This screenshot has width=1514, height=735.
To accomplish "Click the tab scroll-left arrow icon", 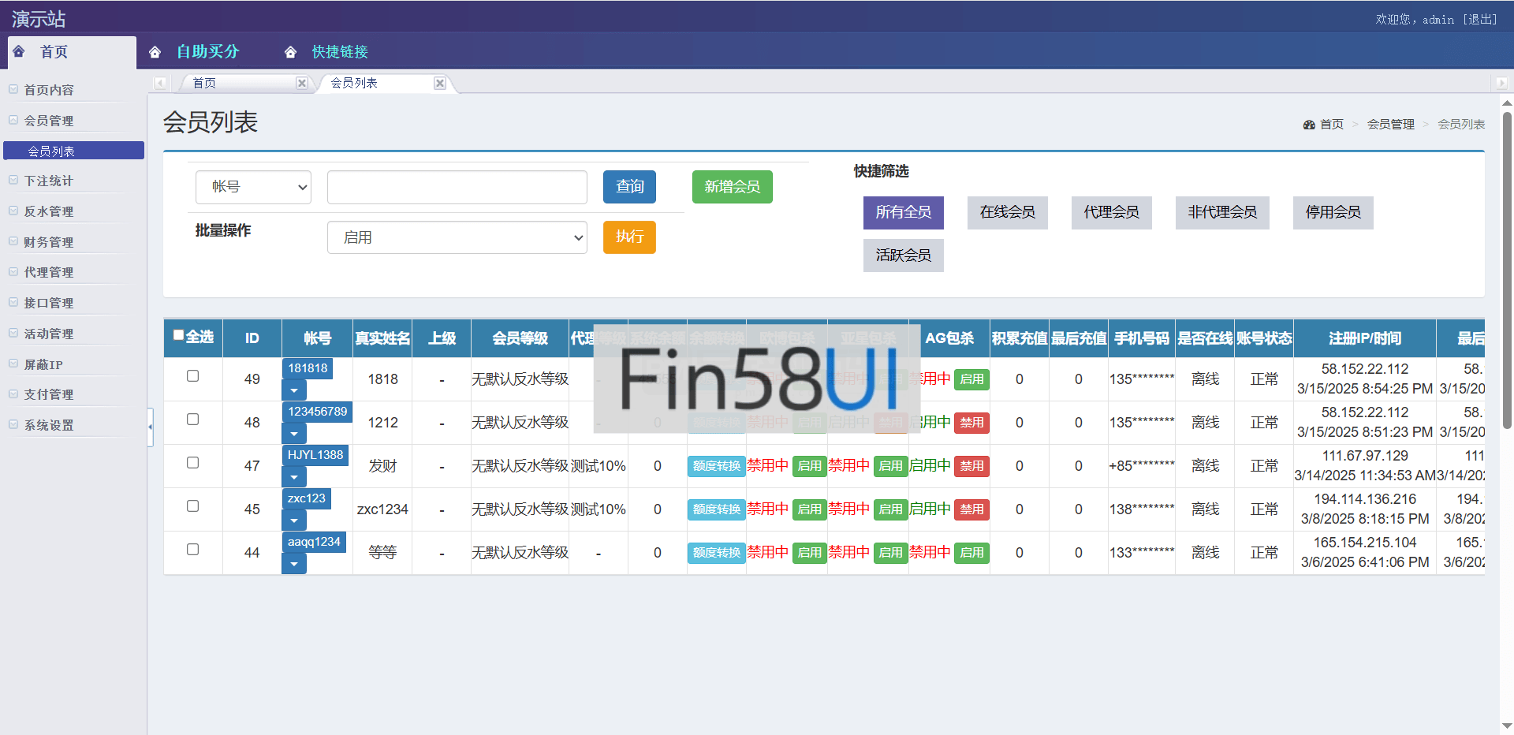I will 160,83.
